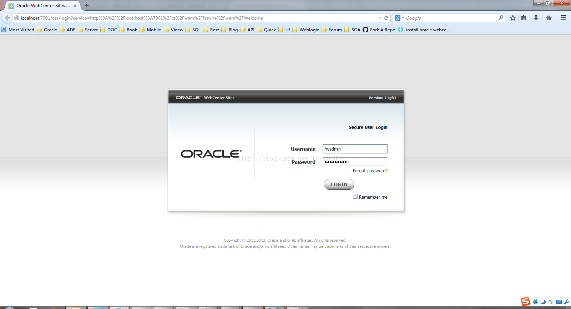Click the Version: 11gR1 text

(x=382, y=98)
